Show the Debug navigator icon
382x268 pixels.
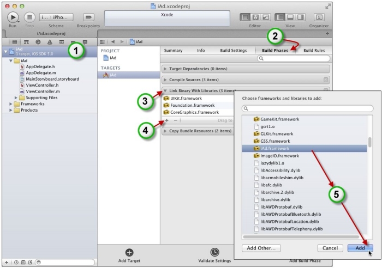pyautogui.click(x=62, y=42)
